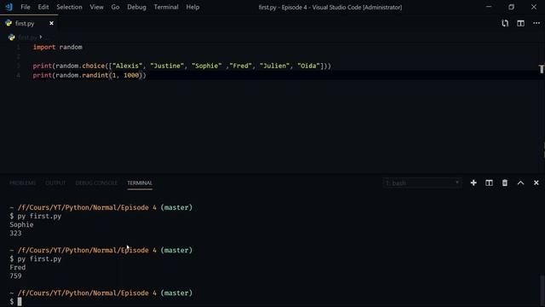Screen dimensions: 545x307
Task: Click the randint call on line 4
Action: [x=95, y=76]
